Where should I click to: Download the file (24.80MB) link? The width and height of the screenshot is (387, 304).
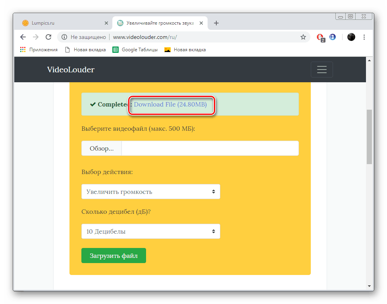170,104
